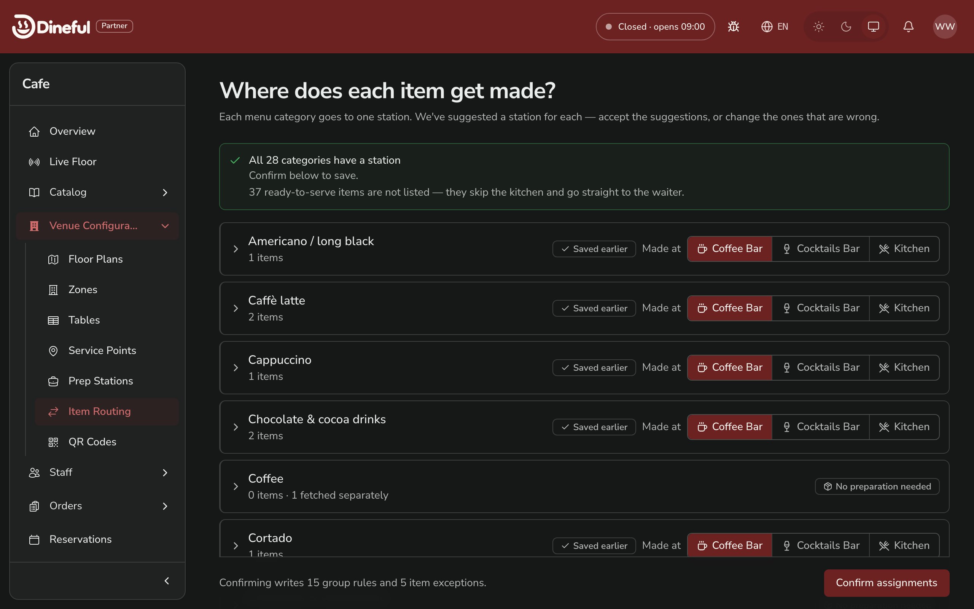The width and height of the screenshot is (974, 609).
Task: Open the WW user avatar menu
Action: pos(945,27)
